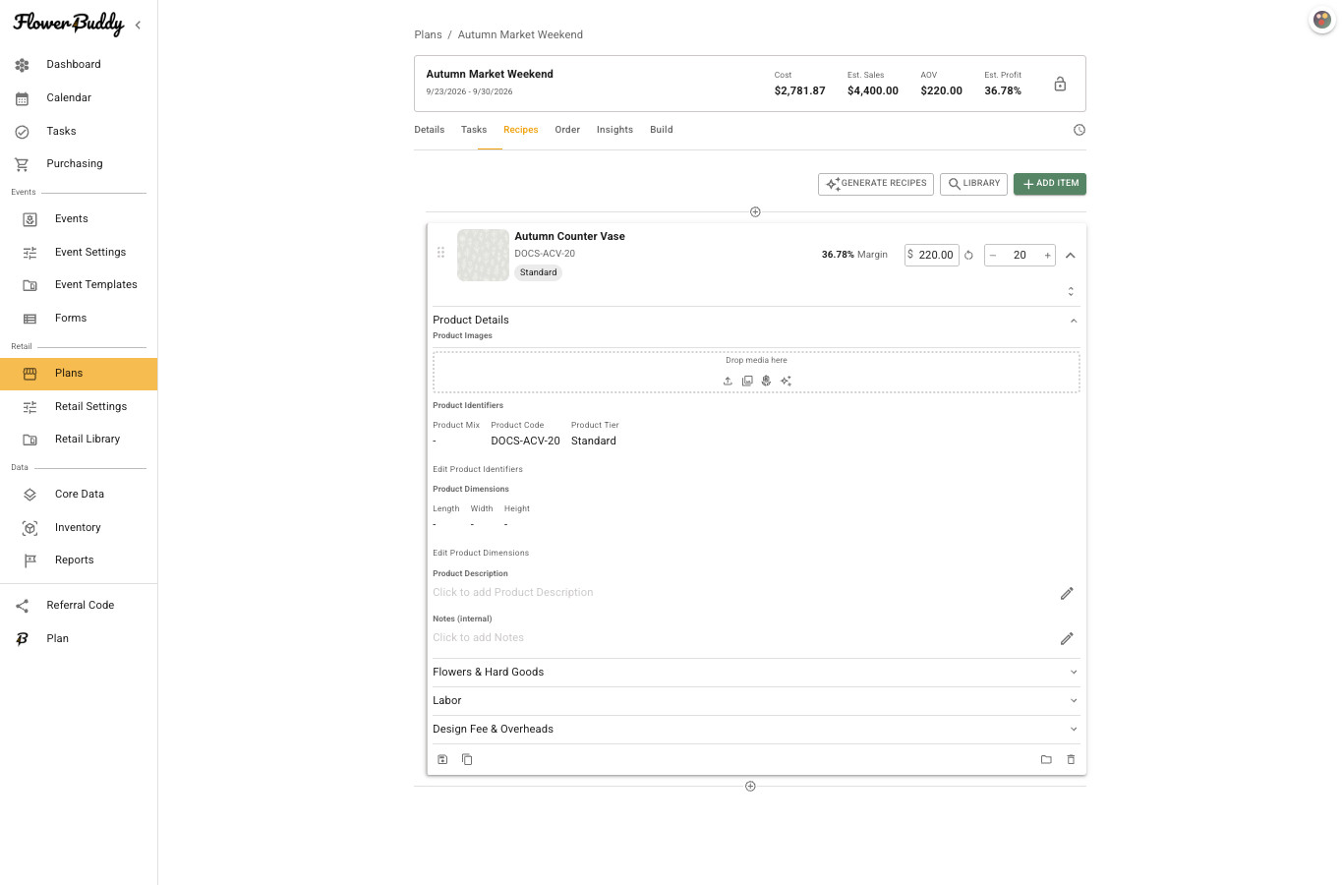
Task: Click Edit Product Identifiers link
Action: click(478, 469)
